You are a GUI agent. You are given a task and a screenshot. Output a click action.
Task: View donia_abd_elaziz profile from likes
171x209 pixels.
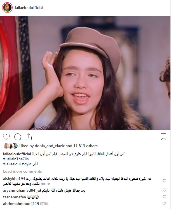[x=50, y=146]
